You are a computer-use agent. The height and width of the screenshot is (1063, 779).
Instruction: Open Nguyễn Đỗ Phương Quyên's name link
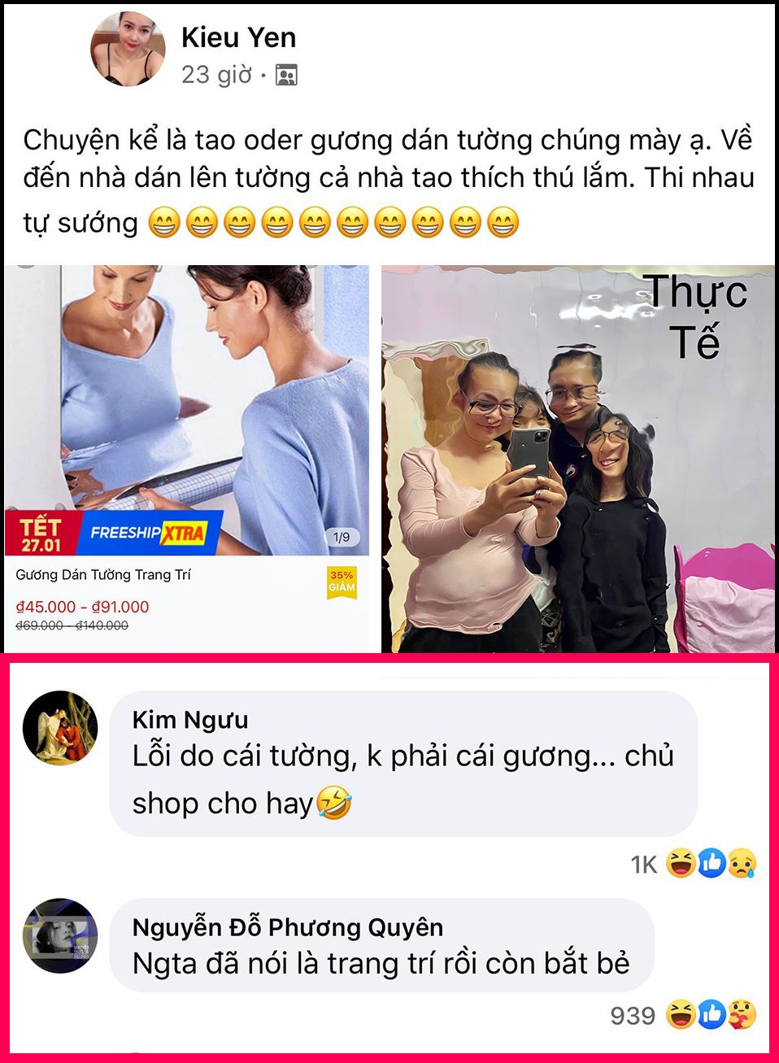(x=288, y=927)
